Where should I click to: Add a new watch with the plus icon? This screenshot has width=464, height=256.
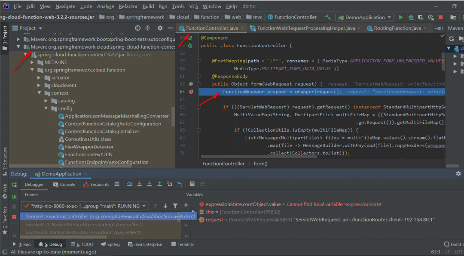(x=186, y=205)
